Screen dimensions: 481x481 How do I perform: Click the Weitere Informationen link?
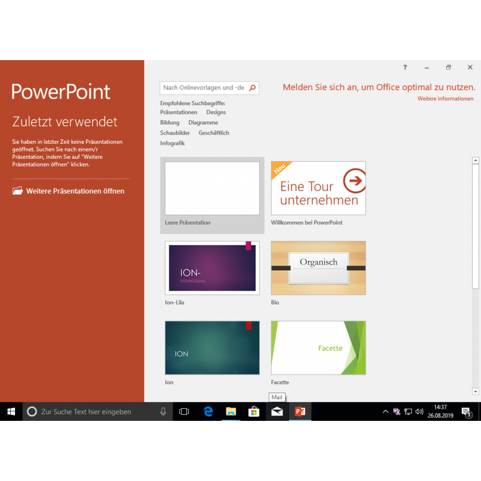click(446, 99)
